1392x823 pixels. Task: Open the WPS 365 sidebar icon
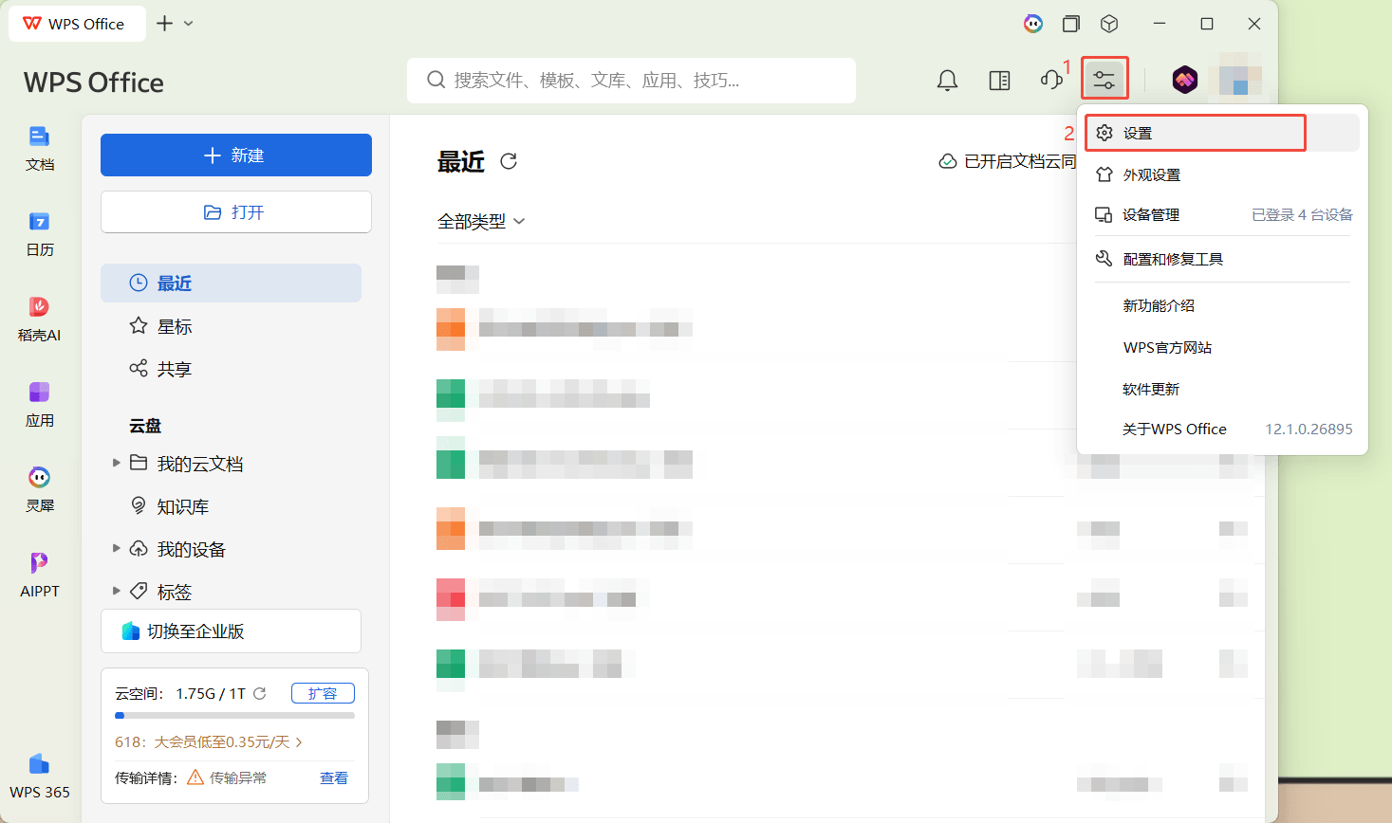40,777
